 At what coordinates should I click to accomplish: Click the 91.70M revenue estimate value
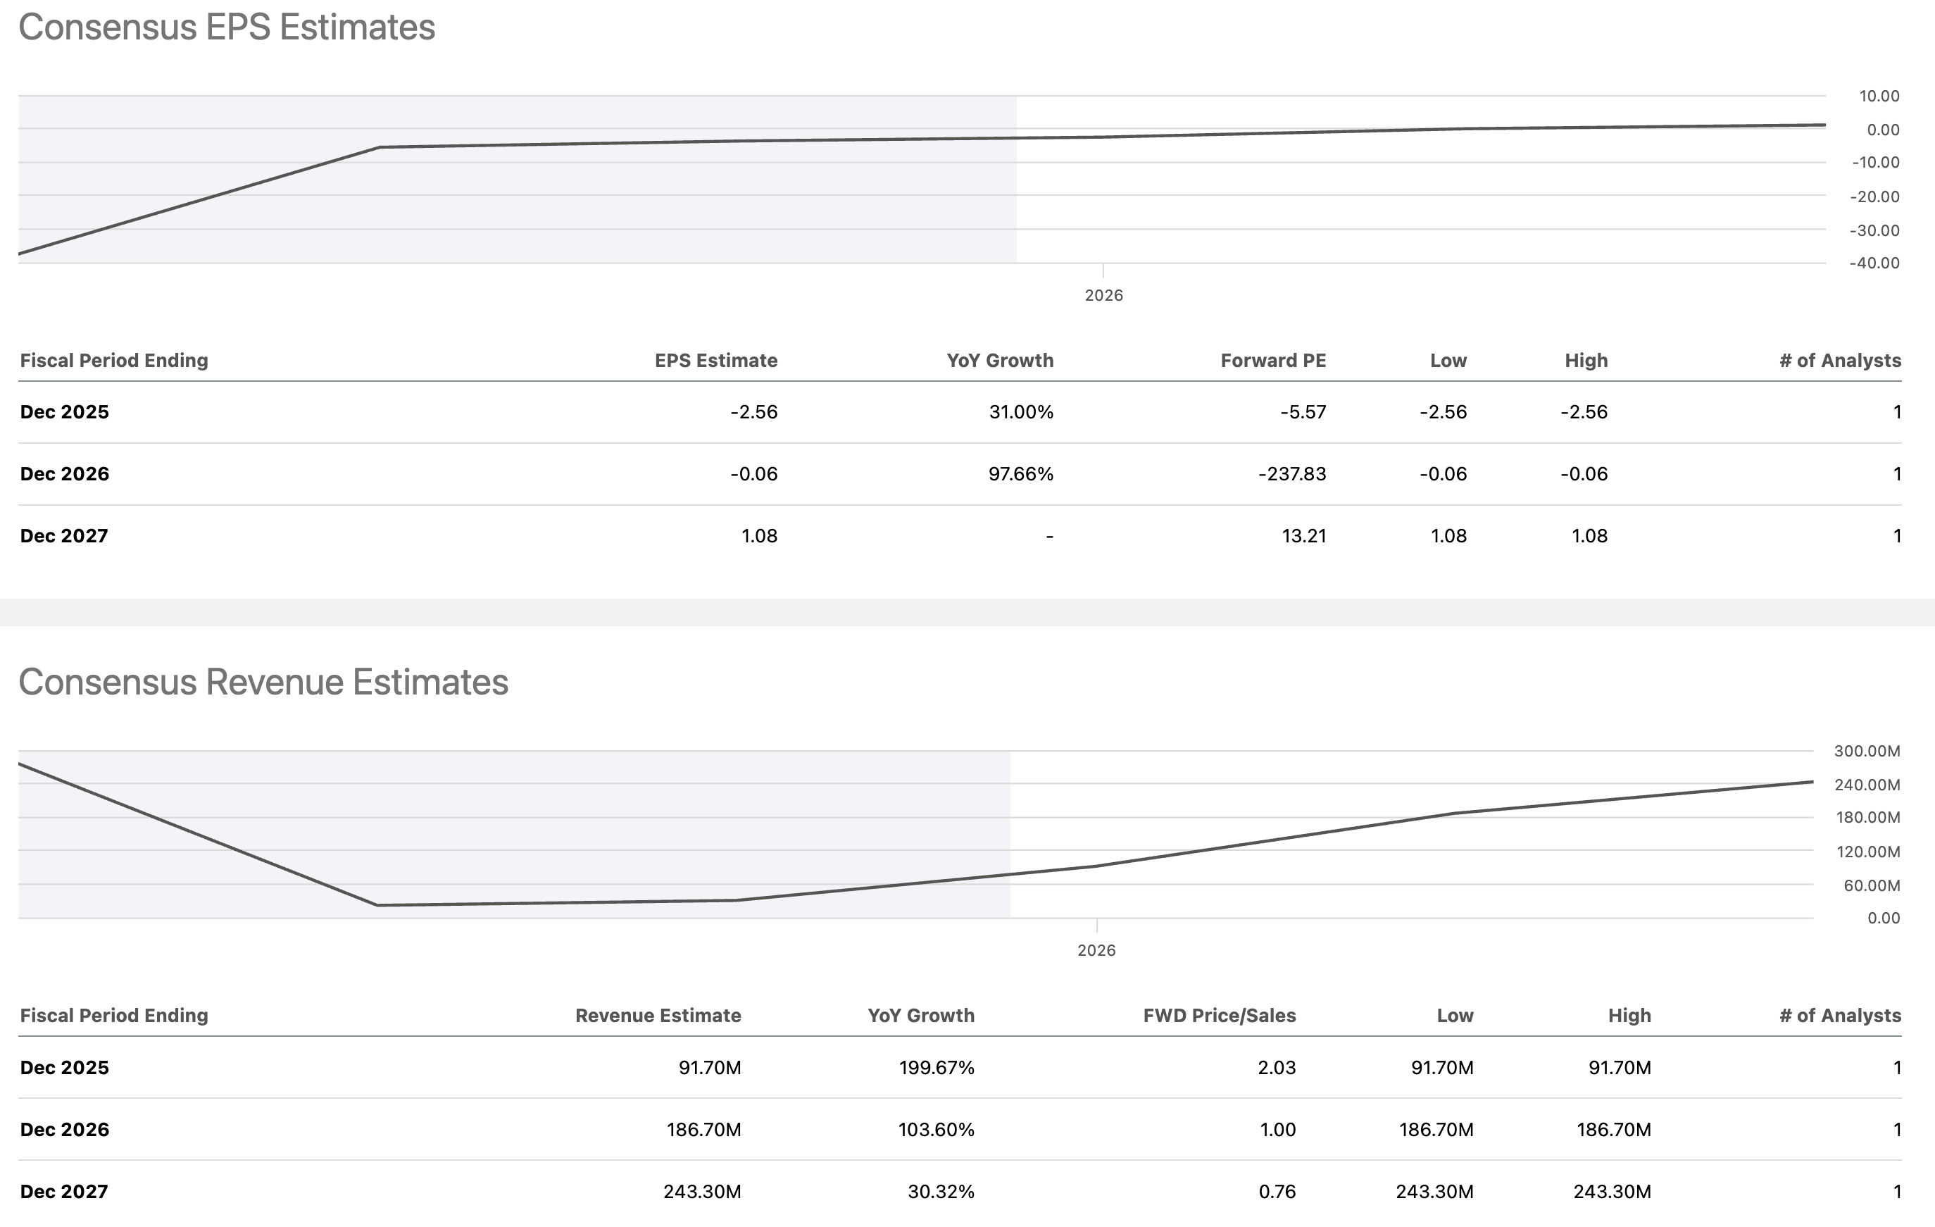tap(710, 1068)
